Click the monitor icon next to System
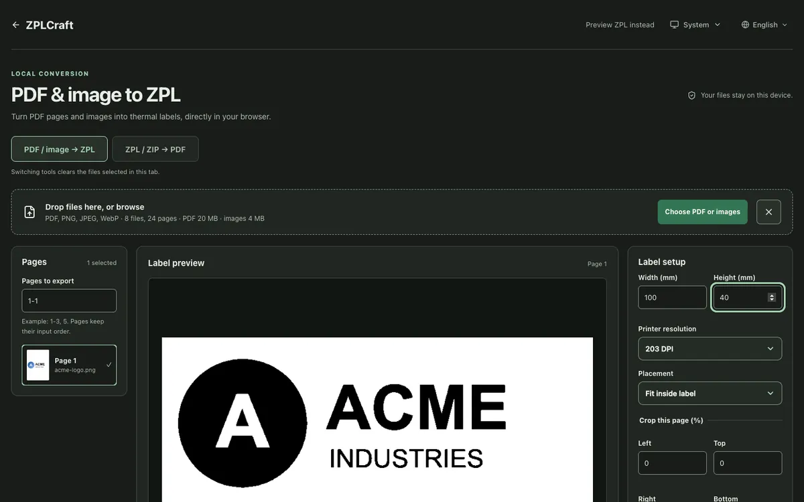 [674, 25]
